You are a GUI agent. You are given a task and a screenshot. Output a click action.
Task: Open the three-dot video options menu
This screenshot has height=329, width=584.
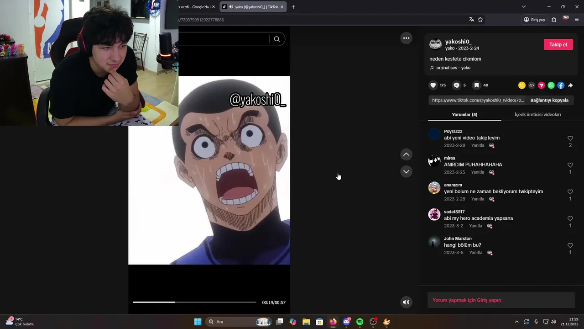406,38
